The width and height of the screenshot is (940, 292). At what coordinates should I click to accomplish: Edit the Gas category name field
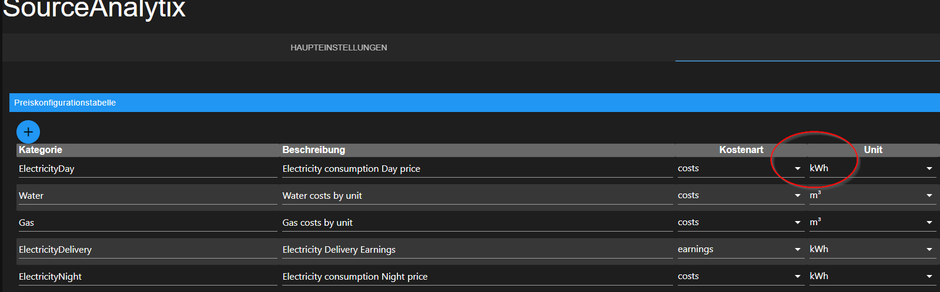(147, 223)
